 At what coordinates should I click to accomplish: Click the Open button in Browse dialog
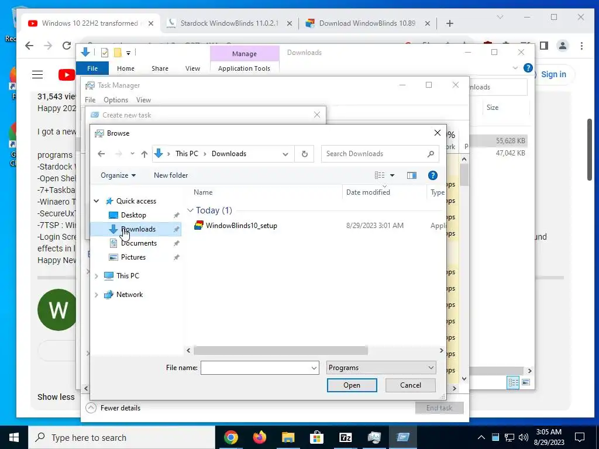[x=352, y=385]
